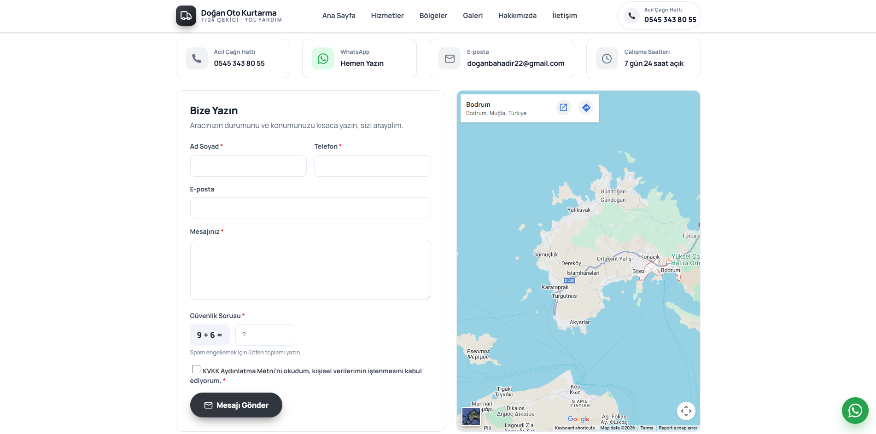The width and height of the screenshot is (876, 434).
Task: Click the tow truck logo icon
Action: (x=186, y=16)
